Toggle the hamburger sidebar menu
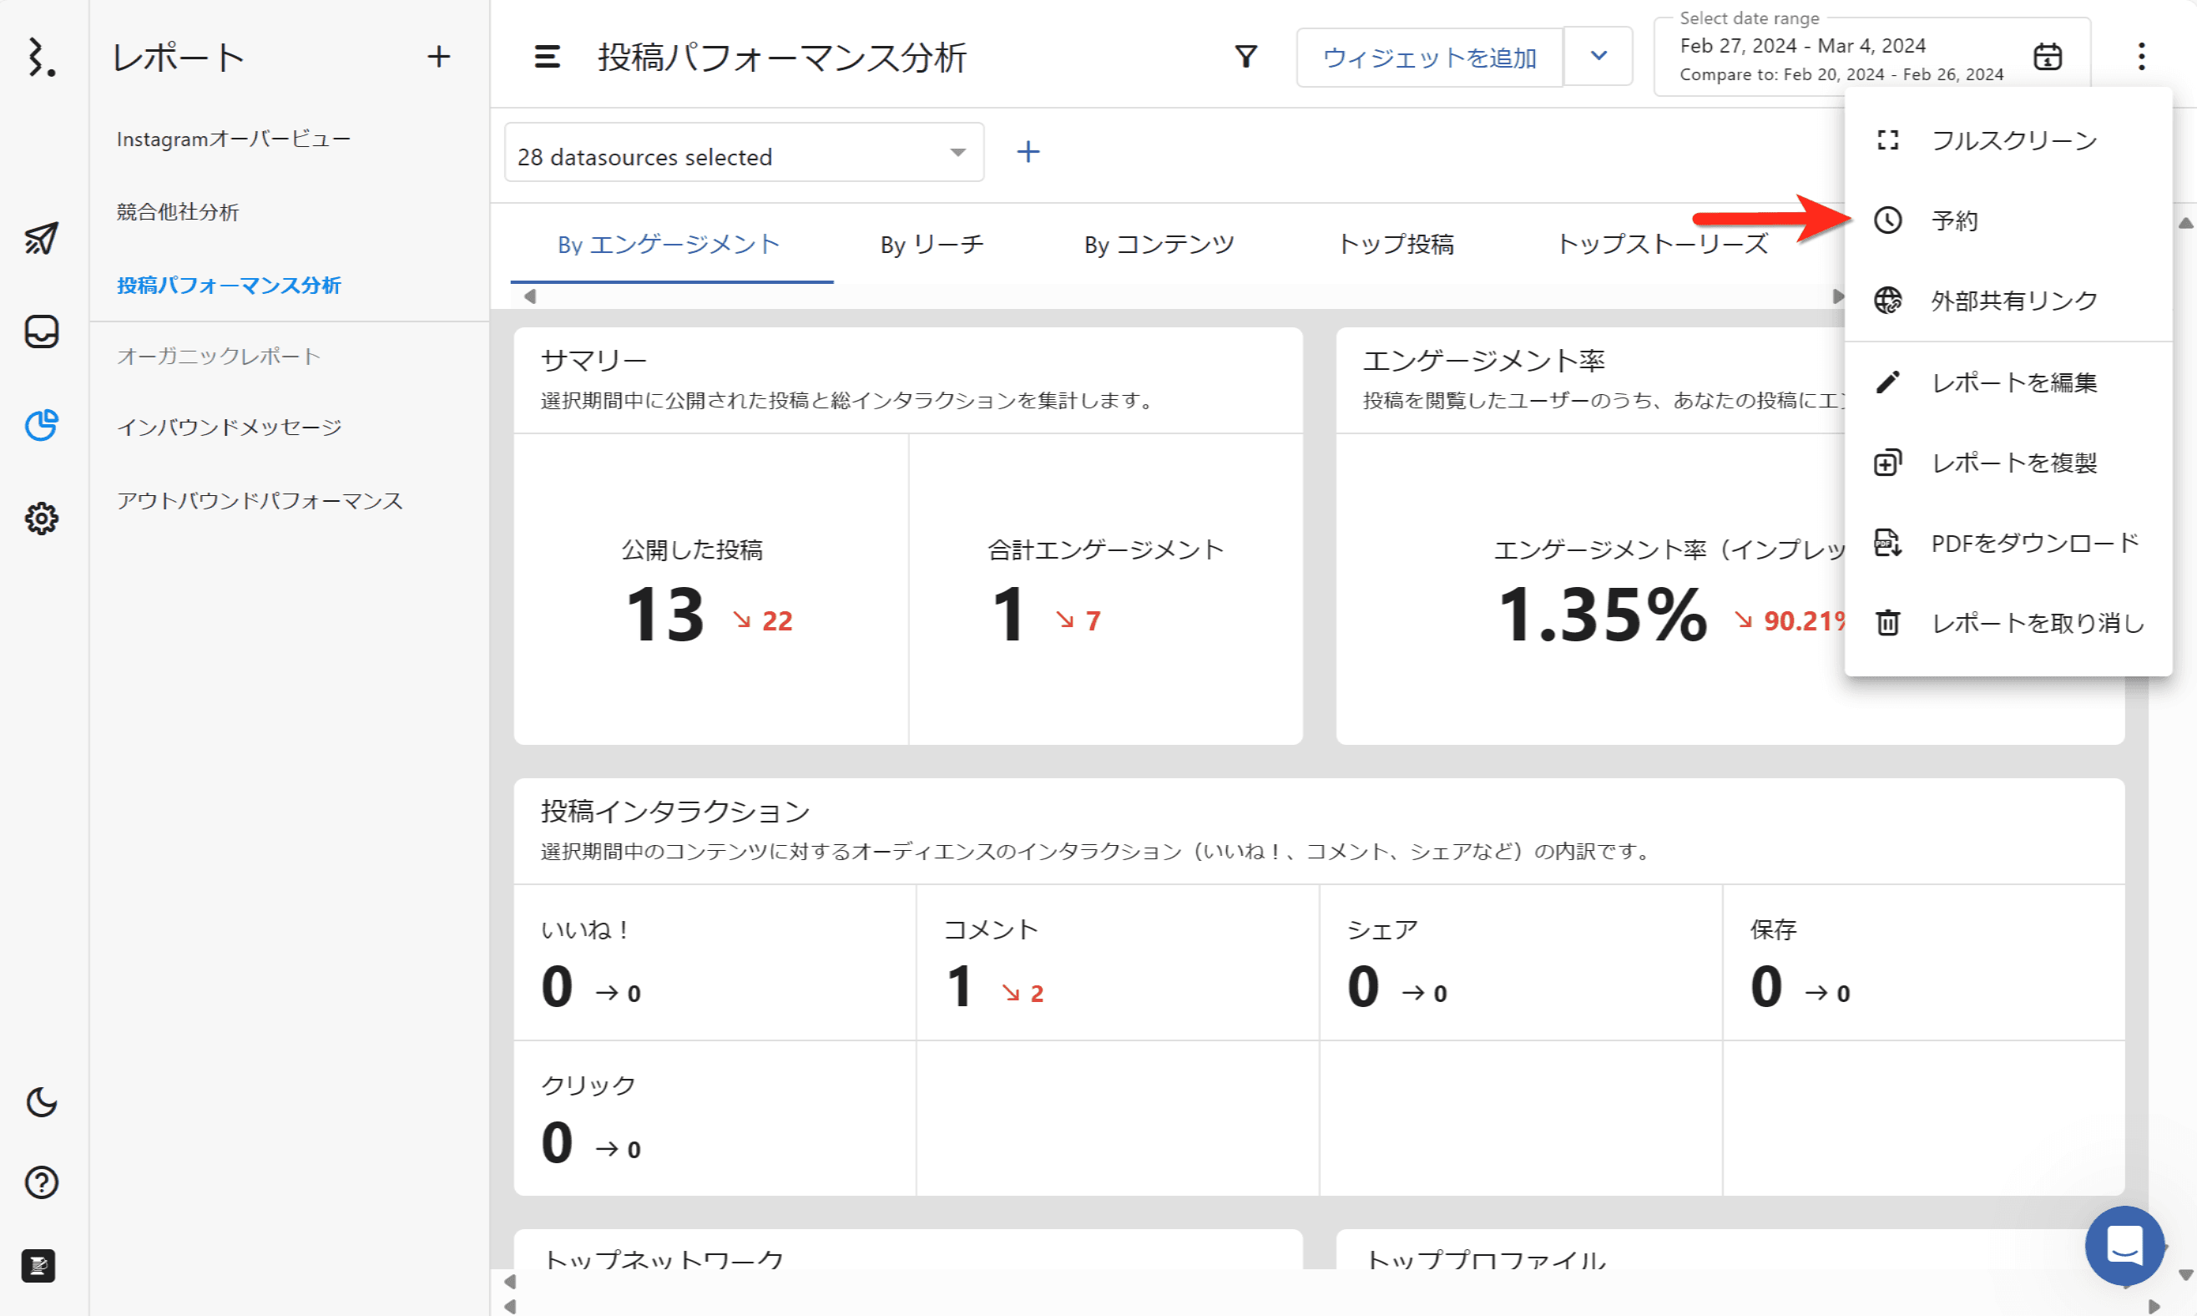Screen dimensions: 2197x1316 point(547,57)
